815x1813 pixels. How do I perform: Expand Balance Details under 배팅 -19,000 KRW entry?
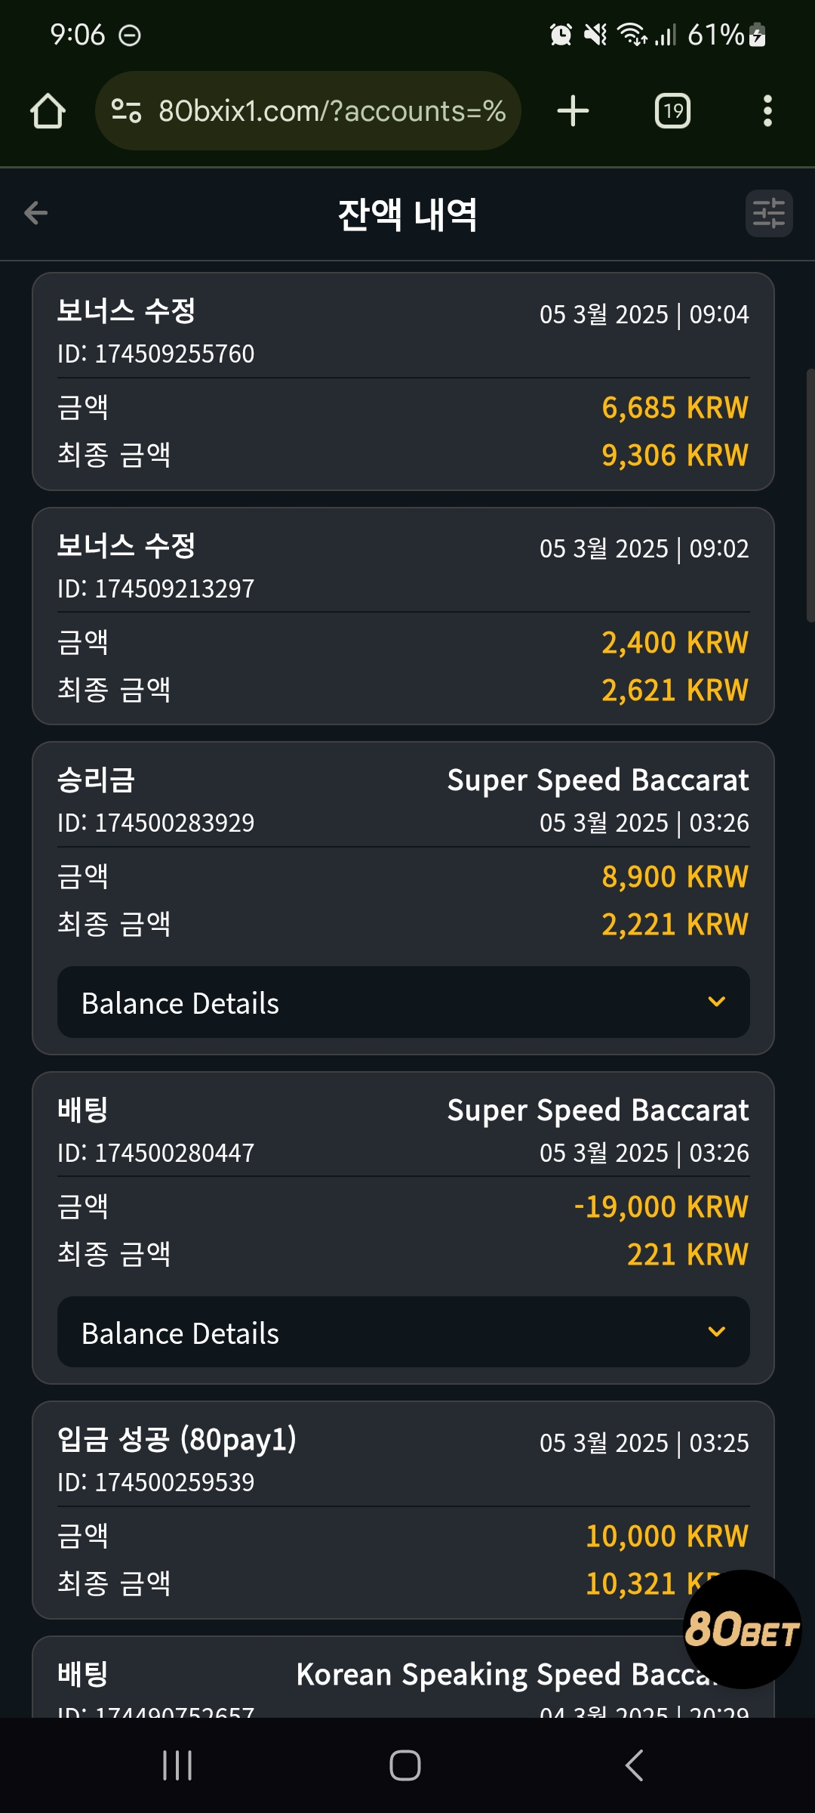404,1333
